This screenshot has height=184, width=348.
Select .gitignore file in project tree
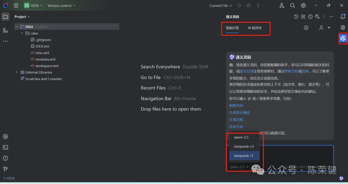click(x=41, y=40)
